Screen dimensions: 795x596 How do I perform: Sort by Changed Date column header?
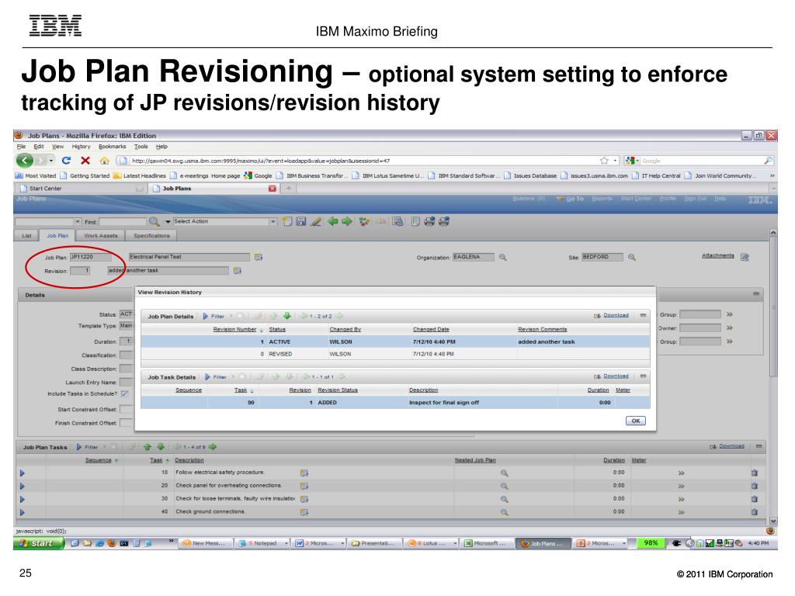coord(431,329)
